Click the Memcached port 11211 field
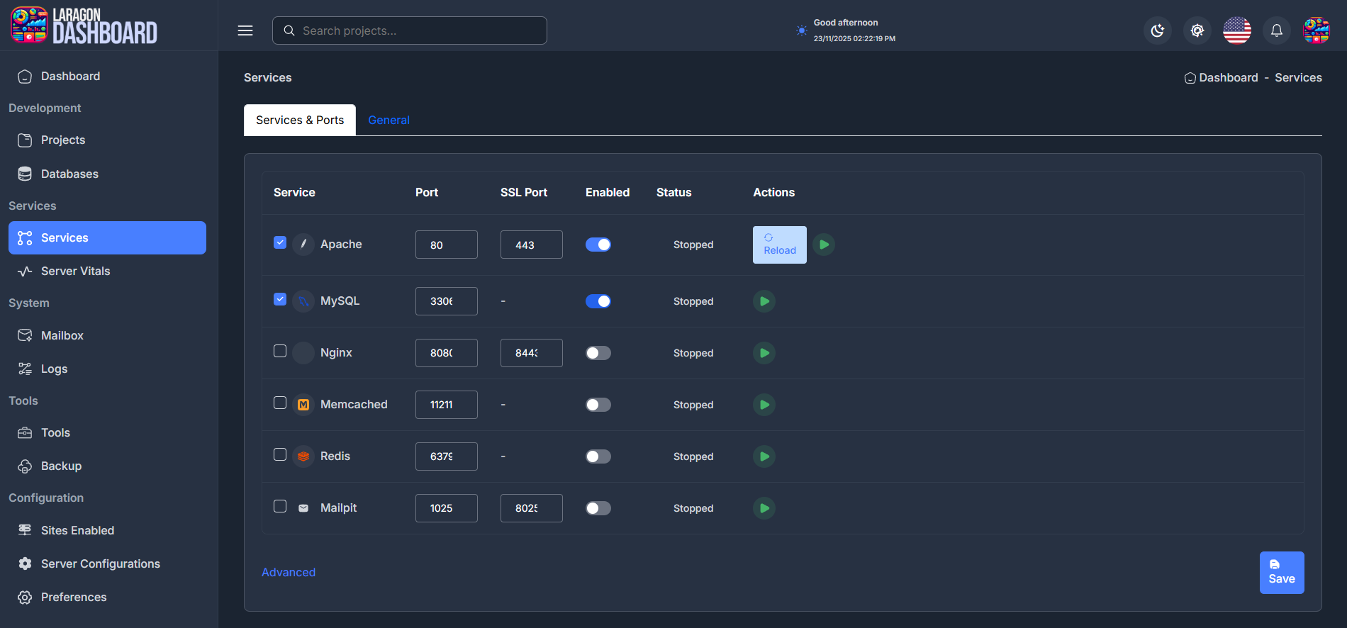 [x=447, y=405]
